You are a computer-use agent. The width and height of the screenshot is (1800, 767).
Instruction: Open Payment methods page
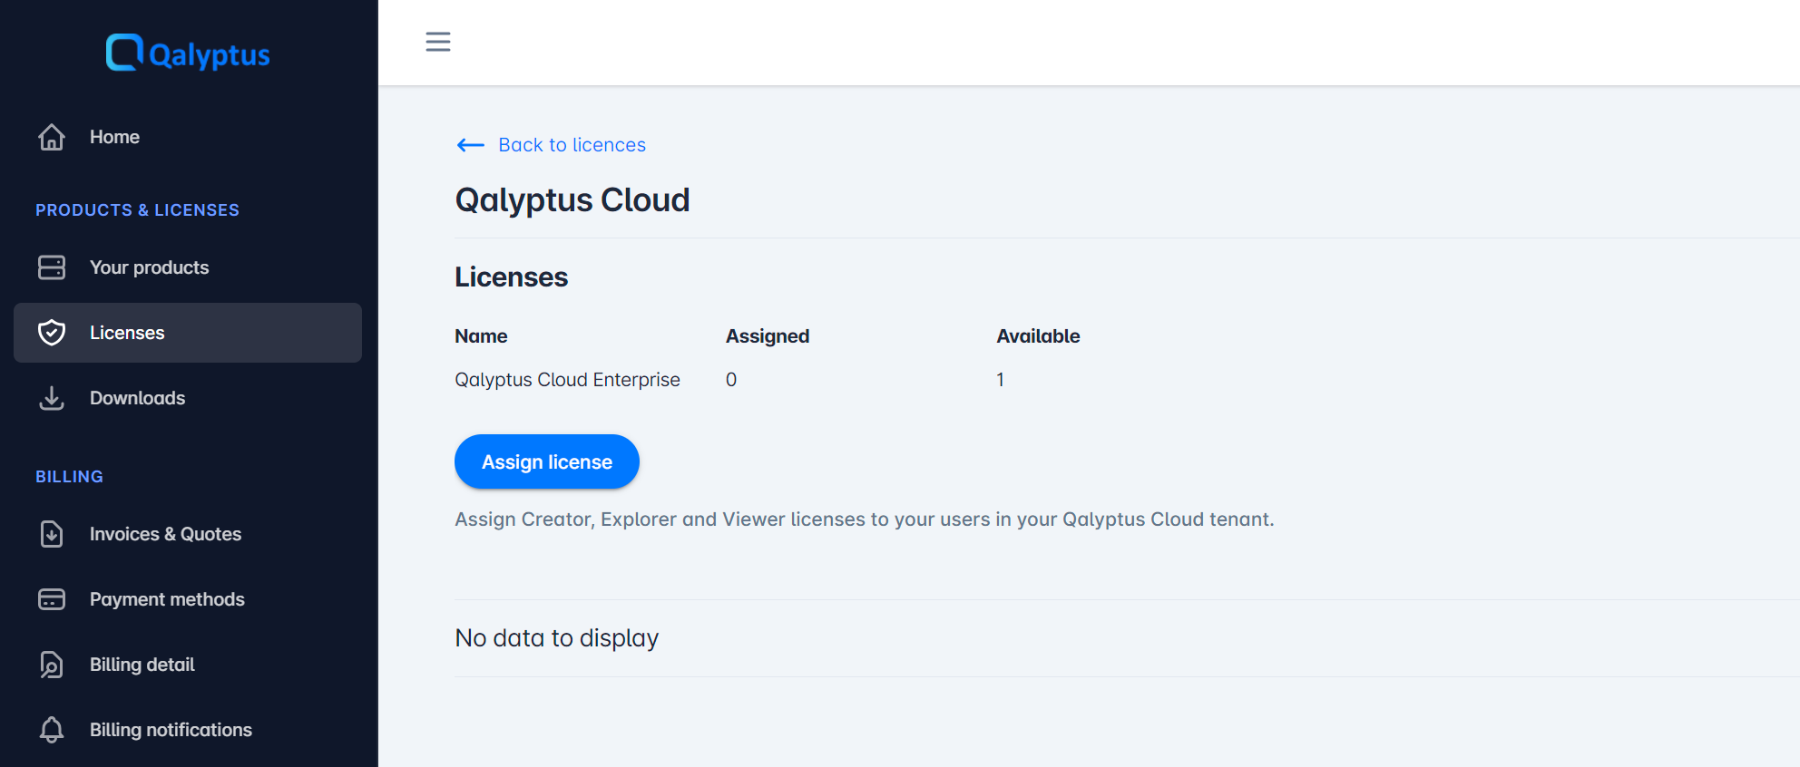coord(188,599)
